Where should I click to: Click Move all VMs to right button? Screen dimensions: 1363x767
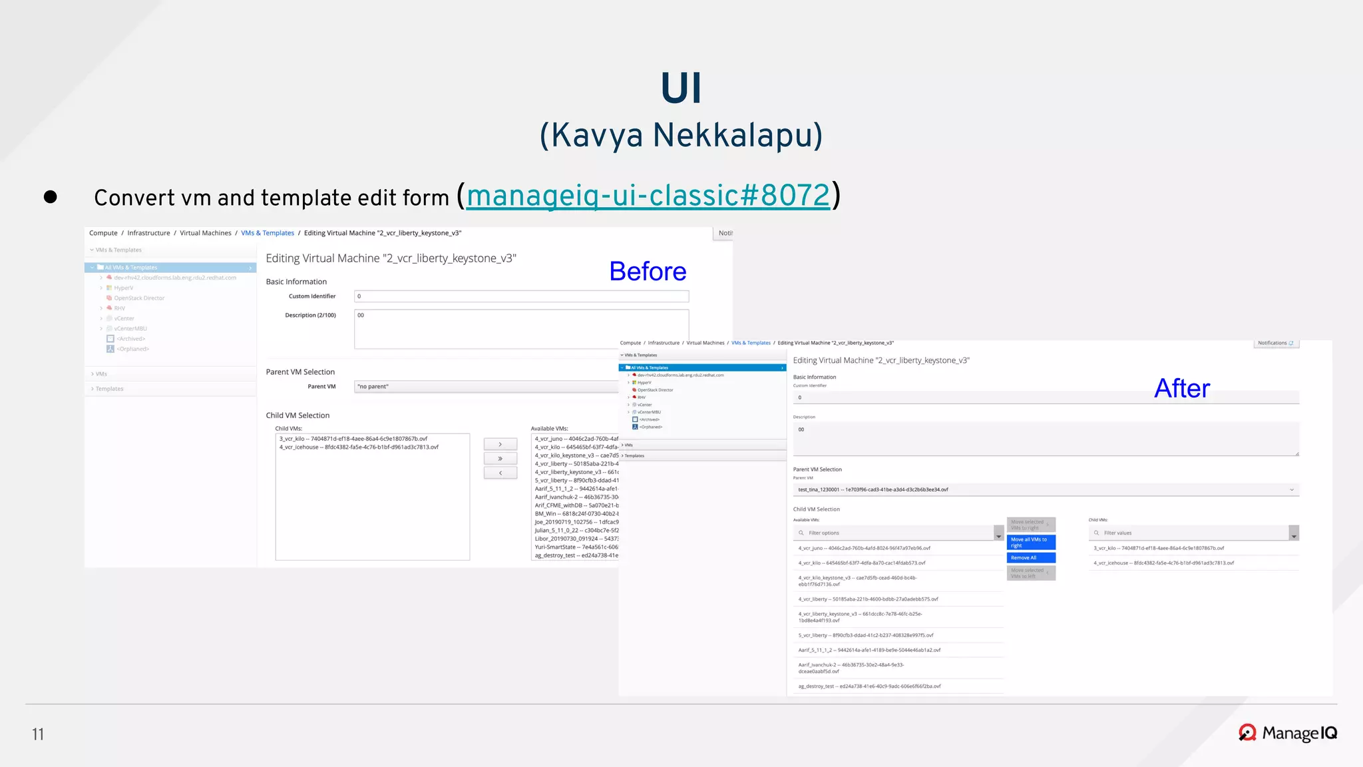[1031, 542]
